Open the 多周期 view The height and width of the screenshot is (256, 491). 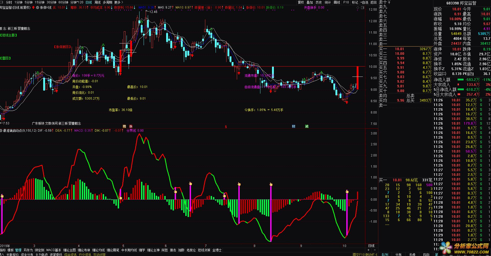tap(107, 2)
